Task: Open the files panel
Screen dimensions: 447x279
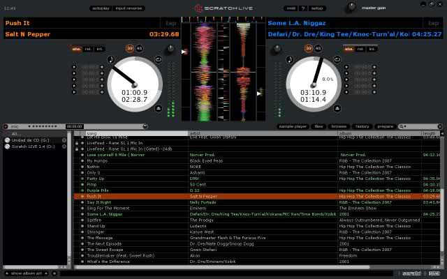Action: point(318,126)
